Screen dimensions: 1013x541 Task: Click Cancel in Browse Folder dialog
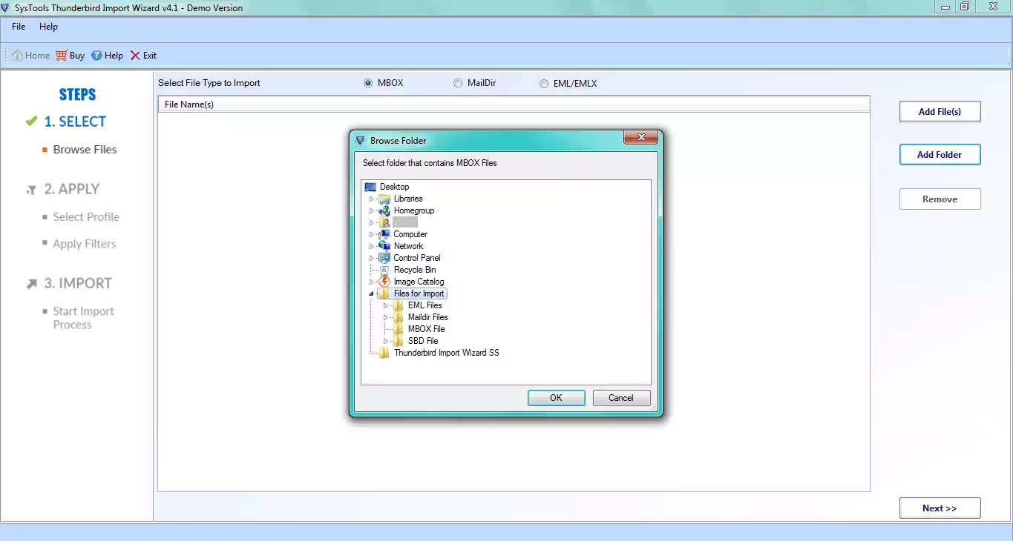[x=621, y=398]
